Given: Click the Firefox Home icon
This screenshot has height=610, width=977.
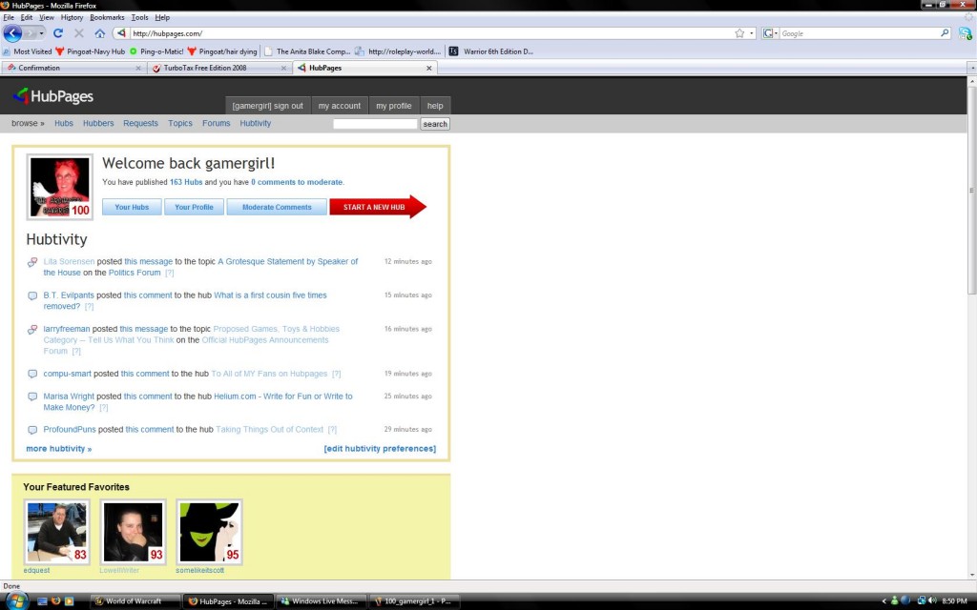Looking at the screenshot, I should [99, 31].
